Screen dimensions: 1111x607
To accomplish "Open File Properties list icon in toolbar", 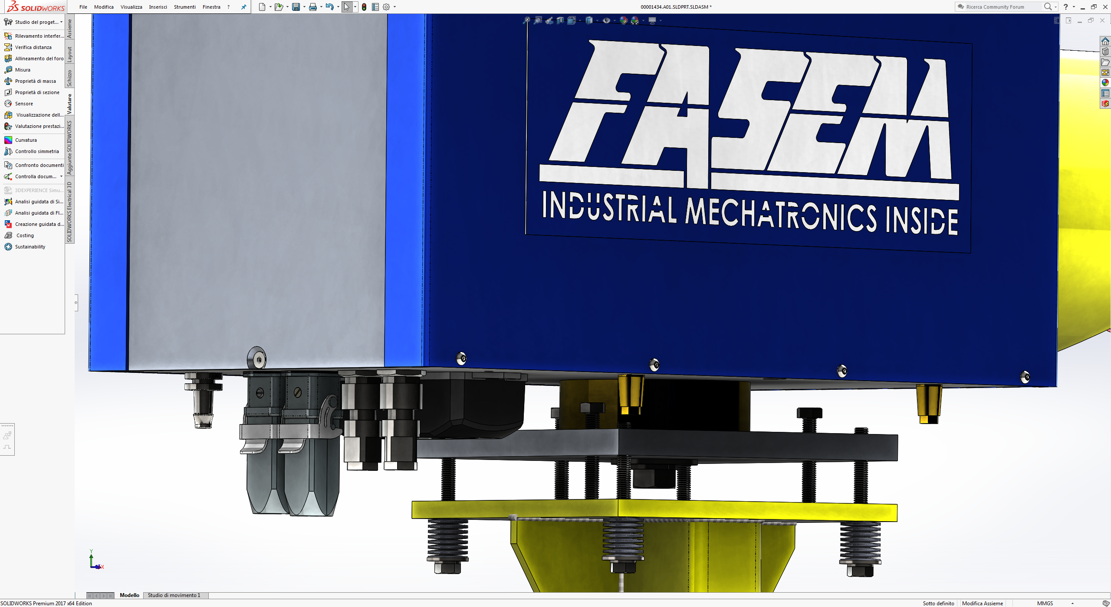I will (x=375, y=7).
